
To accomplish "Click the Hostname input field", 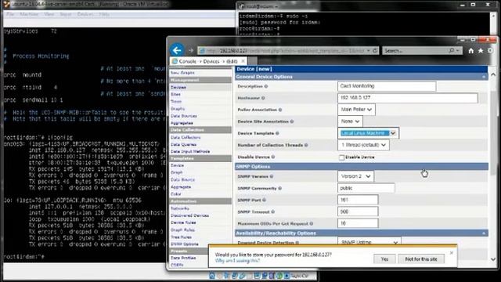I will click(408, 98).
